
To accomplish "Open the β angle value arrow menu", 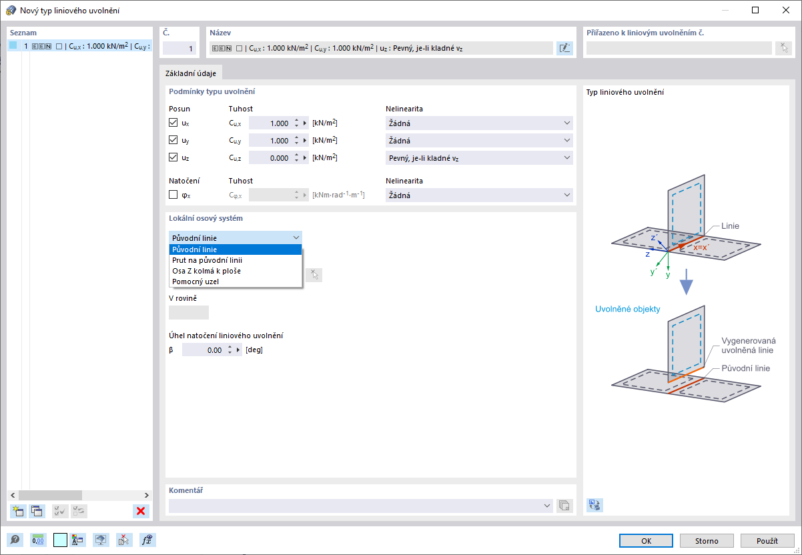I will (239, 350).
